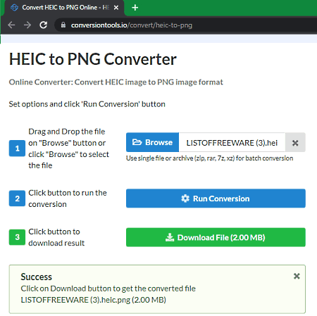Screen dimensions: 317x316
Task: Click the step 2 number badge
Action: [x=17, y=198]
